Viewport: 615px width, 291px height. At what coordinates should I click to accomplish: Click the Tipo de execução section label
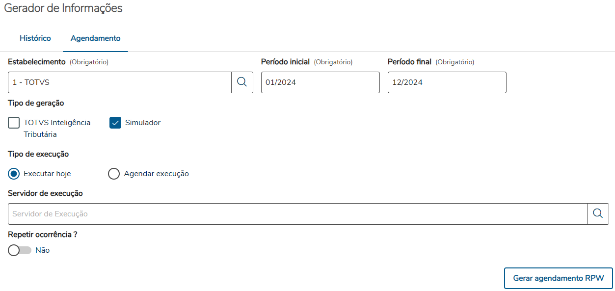tap(38, 154)
